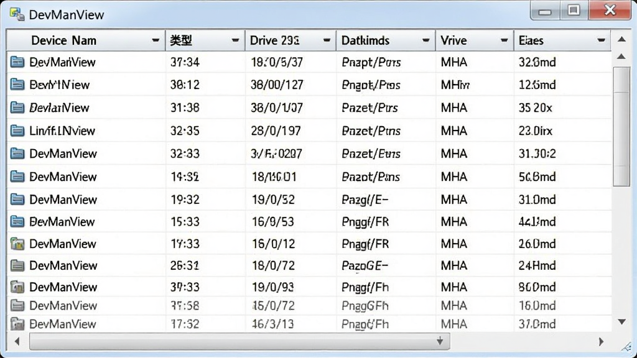Screen dimensions: 637x358
Task: Click the folder icon in the 15:33 row
Action: pos(17,222)
